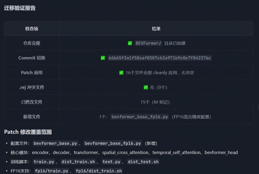This screenshot has height=174, width=259.
Task: Click the 16个文件全部 cleanly 应用 text
Action: pyautogui.click(x=151, y=72)
